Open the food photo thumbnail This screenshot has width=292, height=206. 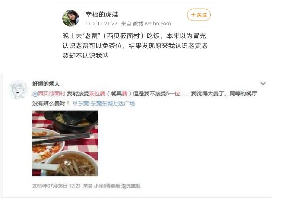[x=65, y=143]
